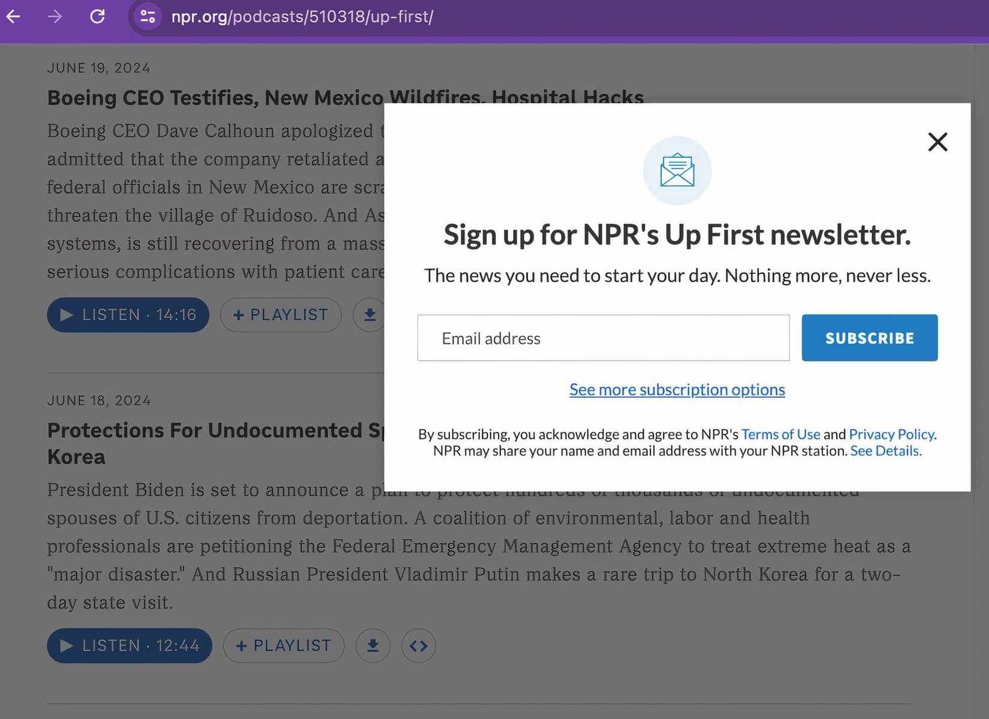Image resolution: width=989 pixels, height=719 pixels.
Task: Click the envelope newsletter icon
Action: (677, 170)
